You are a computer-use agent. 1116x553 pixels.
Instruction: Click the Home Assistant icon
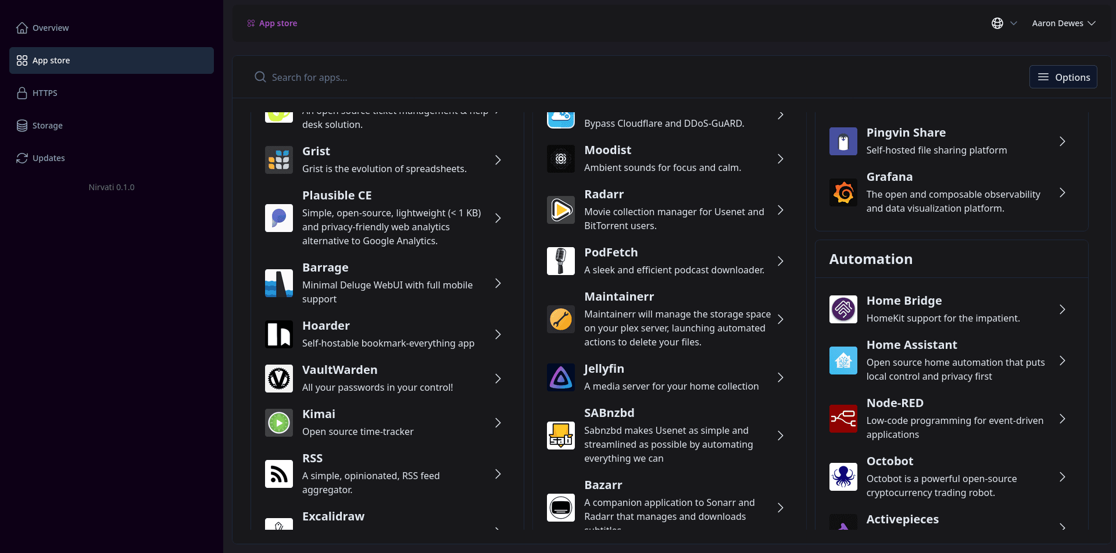click(x=843, y=361)
